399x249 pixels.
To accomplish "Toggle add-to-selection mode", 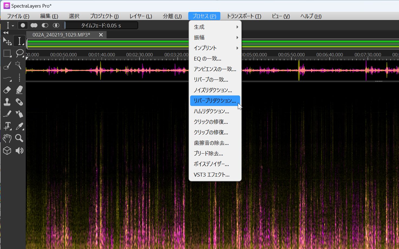I will click(x=34, y=25).
